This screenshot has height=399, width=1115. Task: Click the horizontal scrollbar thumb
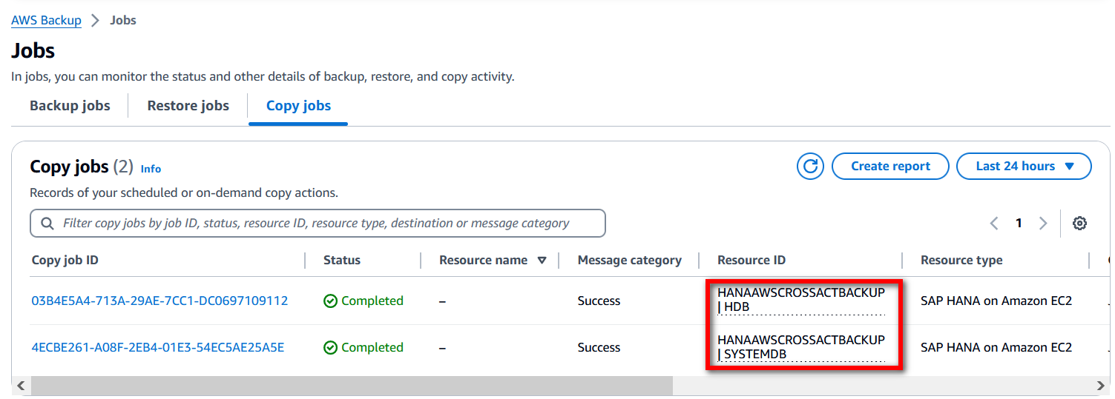[352, 386]
